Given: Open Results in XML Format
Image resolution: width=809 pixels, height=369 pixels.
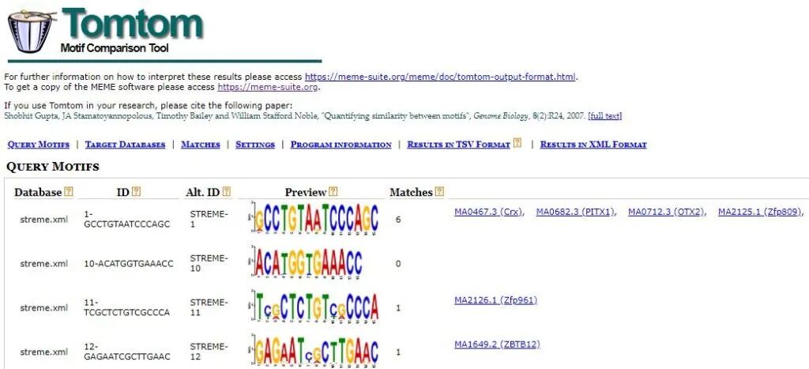Looking at the screenshot, I should [593, 145].
